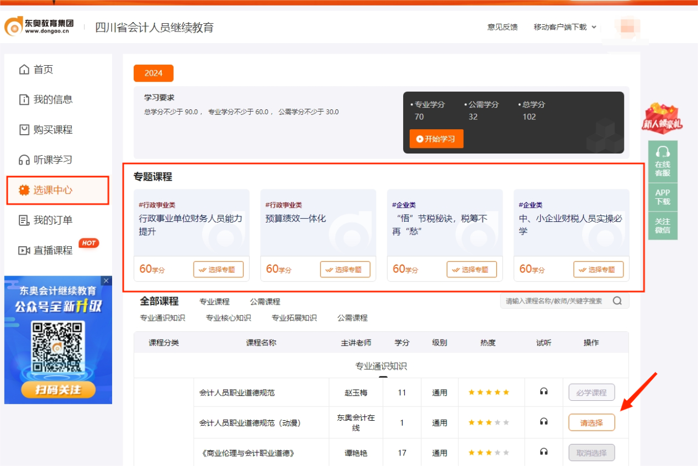Select the 选课中心 gear icon
Viewport: 698px width, 466px height.
pos(24,190)
